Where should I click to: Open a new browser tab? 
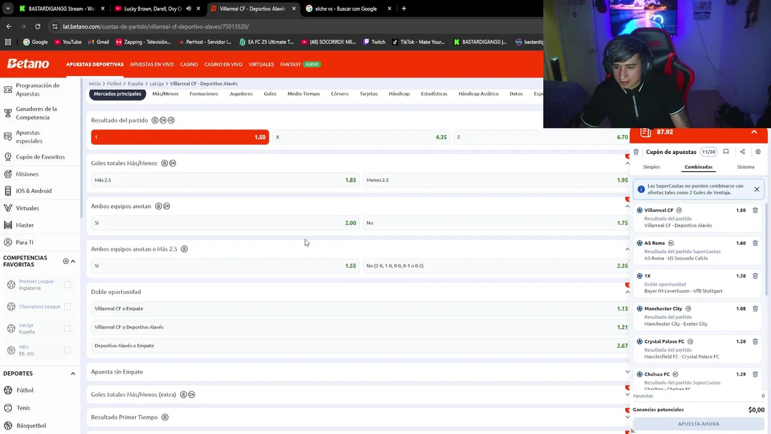tap(404, 8)
